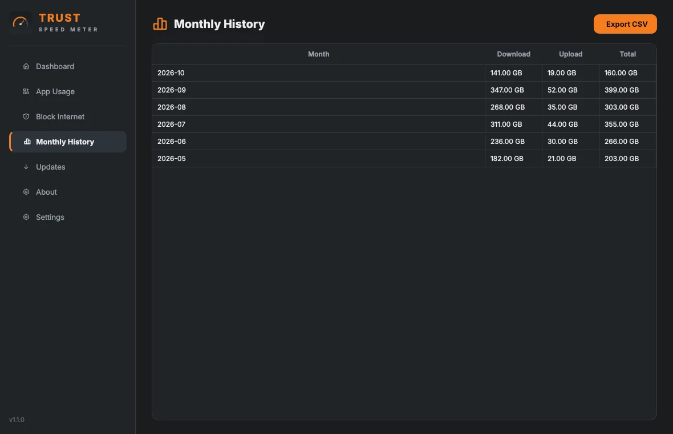This screenshot has height=434, width=673.
Task: Open the Updates page
Action: point(68,167)
